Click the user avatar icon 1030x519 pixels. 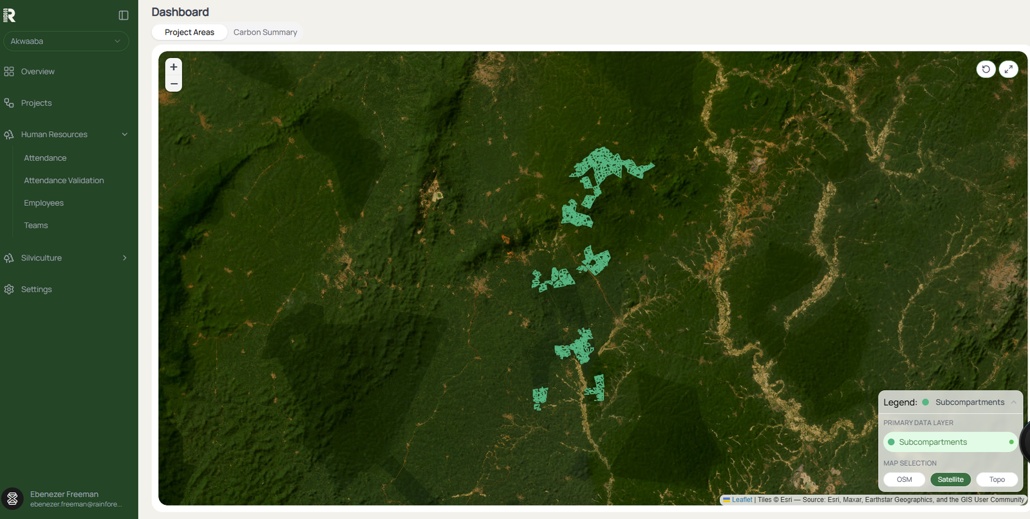(12, 498)
